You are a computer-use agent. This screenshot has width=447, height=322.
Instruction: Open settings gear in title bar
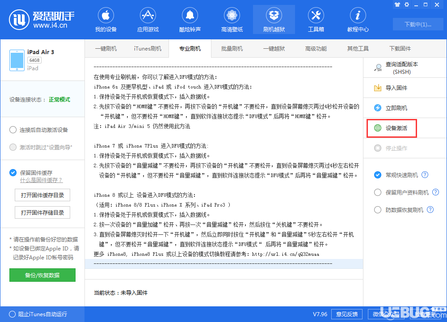(x=407, y=4)
